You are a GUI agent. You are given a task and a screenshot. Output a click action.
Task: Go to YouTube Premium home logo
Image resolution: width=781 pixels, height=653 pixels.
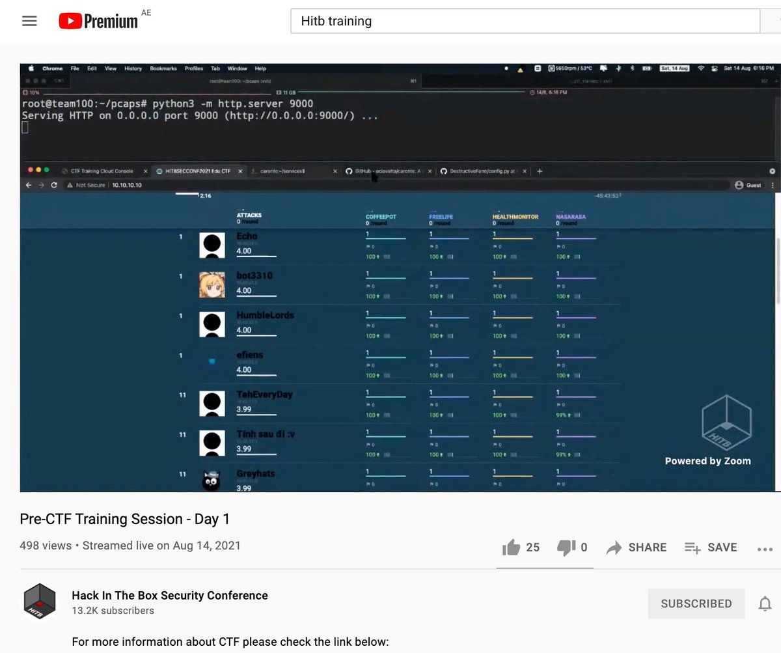click(98, 21)
